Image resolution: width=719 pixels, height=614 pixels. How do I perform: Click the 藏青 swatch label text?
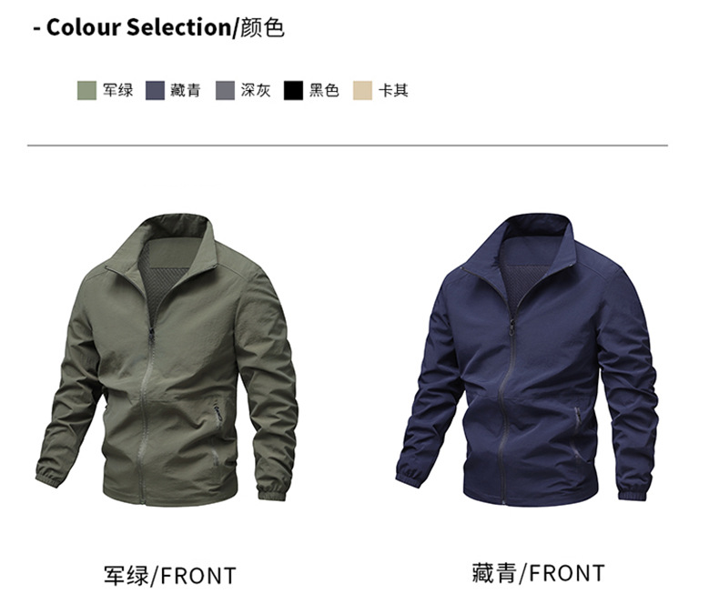pyautogui.click(x=186, y=90)
